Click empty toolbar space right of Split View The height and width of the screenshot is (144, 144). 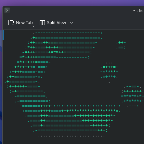click(x=108, y=23)
